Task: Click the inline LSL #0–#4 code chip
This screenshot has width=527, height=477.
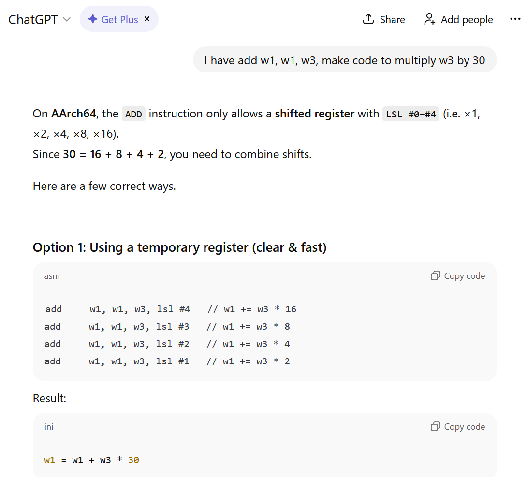Action: coord(410,114)
